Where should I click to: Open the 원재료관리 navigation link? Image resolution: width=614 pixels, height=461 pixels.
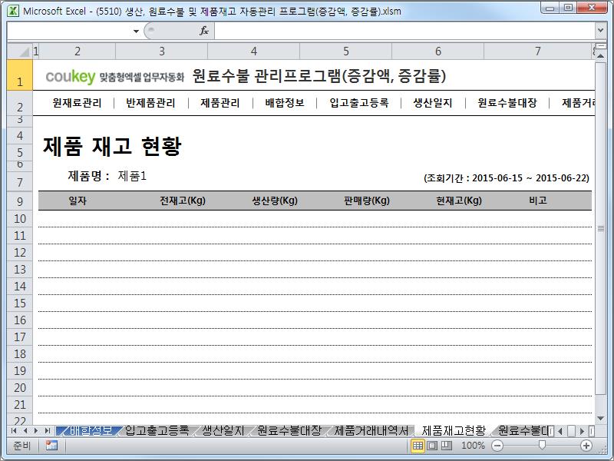pyautogui.click(x=77, y=103)
